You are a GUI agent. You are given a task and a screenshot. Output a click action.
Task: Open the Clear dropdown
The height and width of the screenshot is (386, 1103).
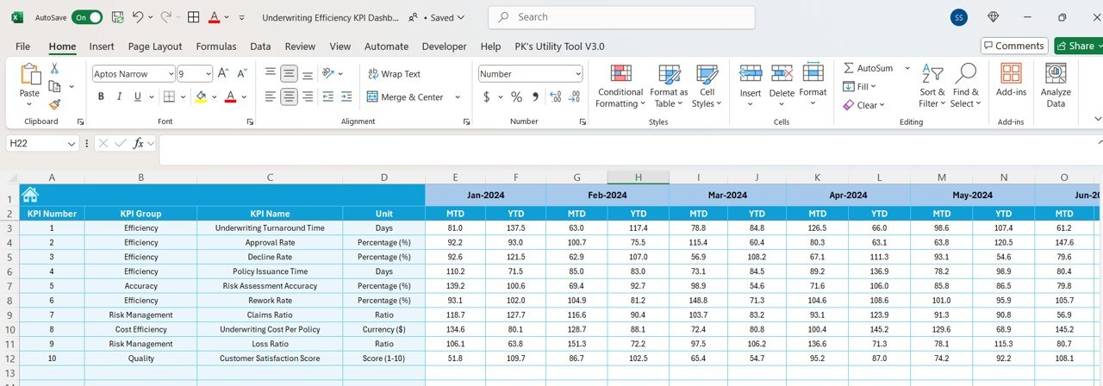[865, 105]
